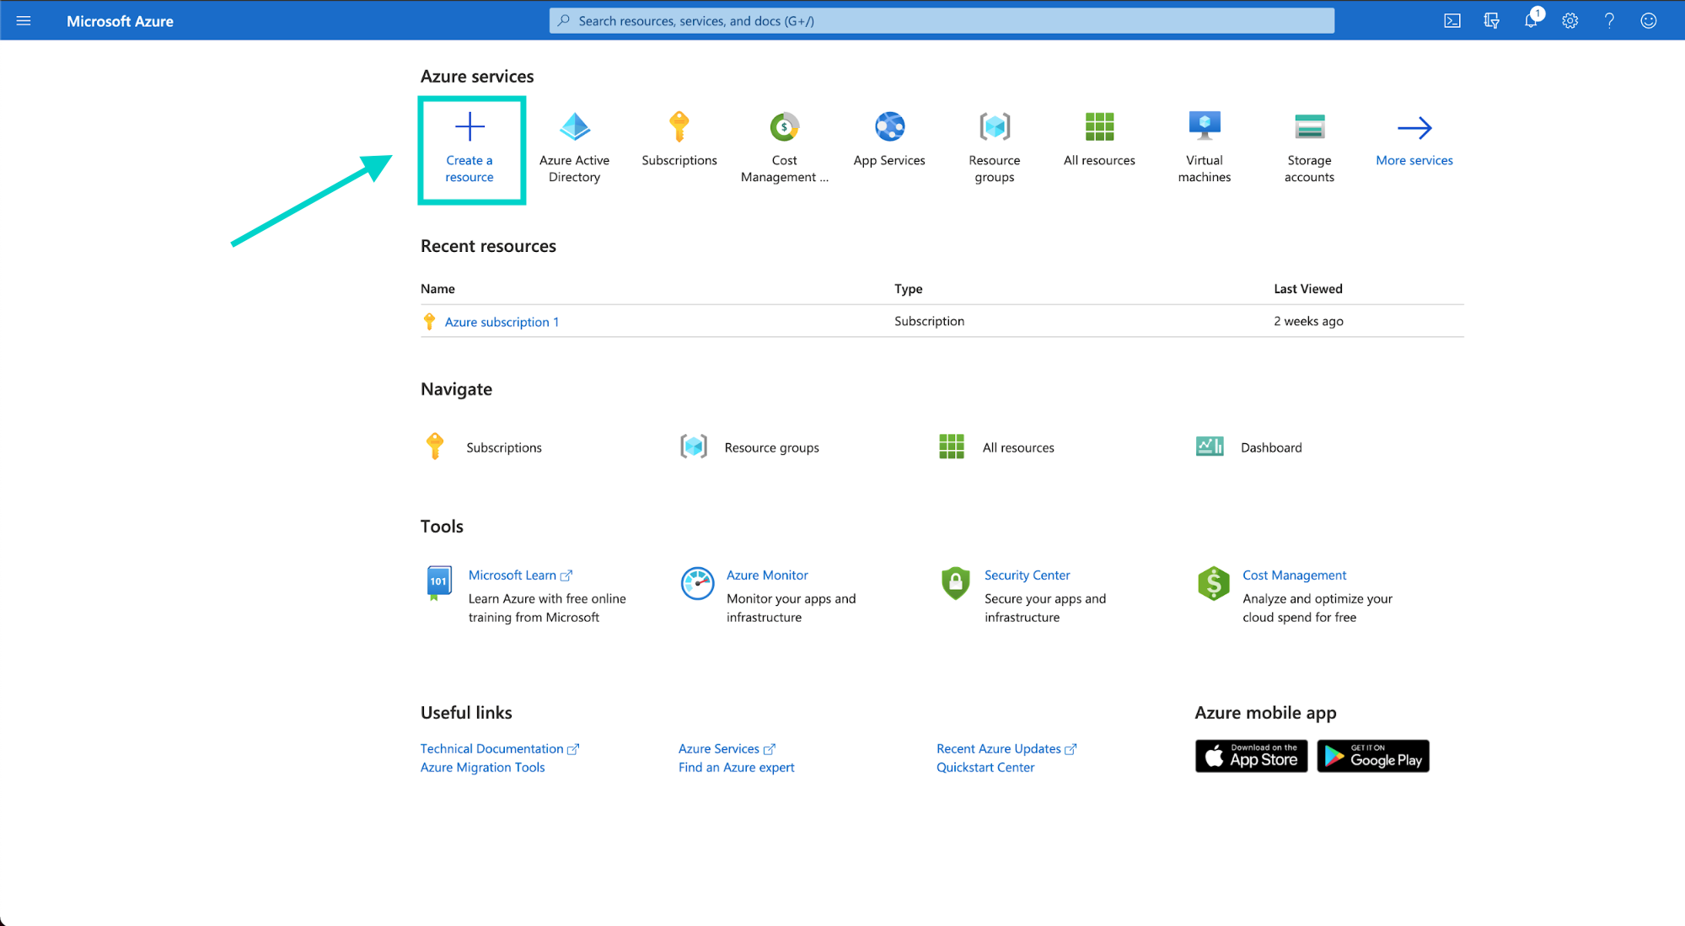Open the help question mark icon

click(x=1609, y=20)
